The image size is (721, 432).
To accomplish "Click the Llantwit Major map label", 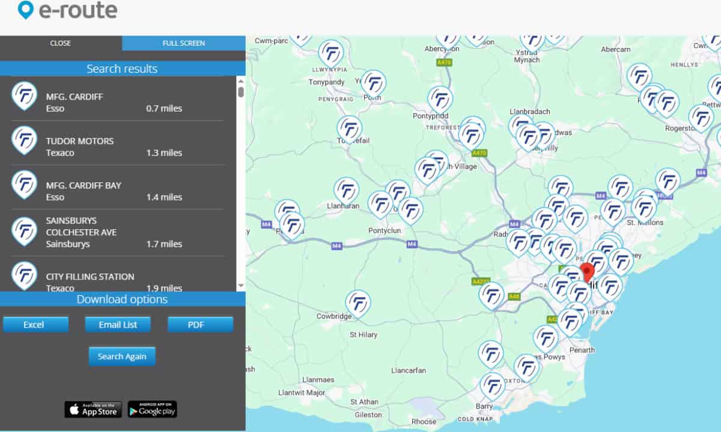I will click(302, 393).
